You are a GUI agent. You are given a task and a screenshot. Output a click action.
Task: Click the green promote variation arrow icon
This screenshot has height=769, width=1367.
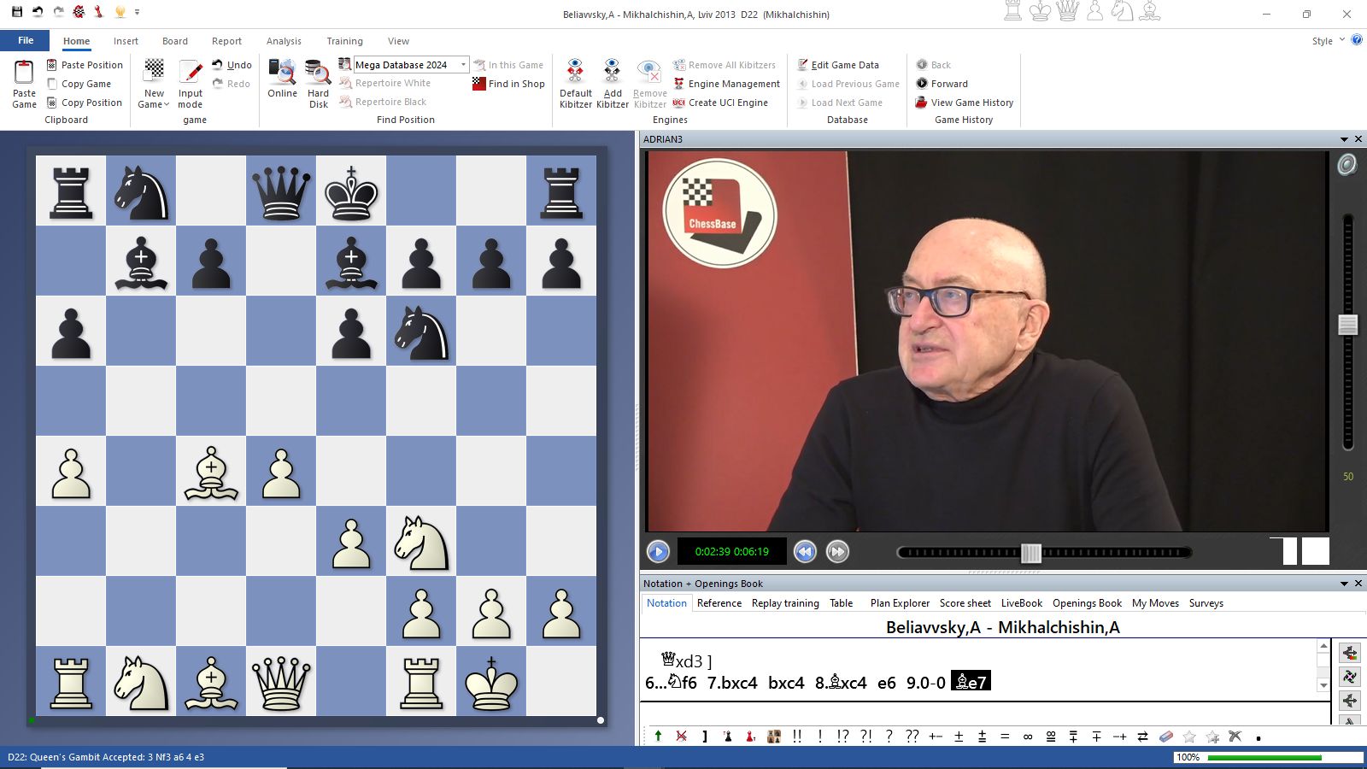click(x=658, y=737)
